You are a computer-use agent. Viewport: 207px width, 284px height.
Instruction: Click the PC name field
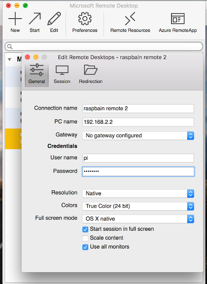click(x=138, y=122)
